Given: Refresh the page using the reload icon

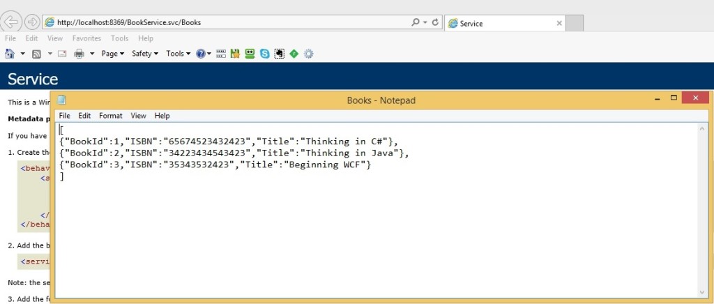Looking at the screenshot, I should [436, 22].
